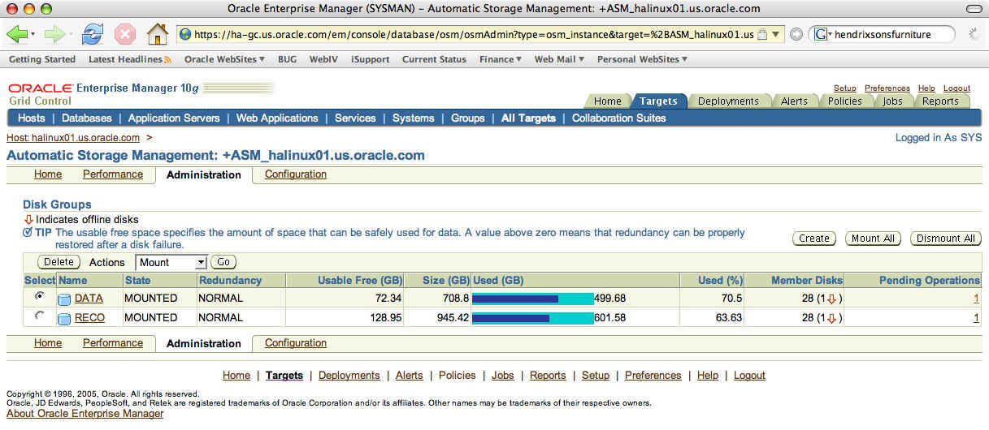Expand the Oracle WebSites bookmark folder
This screenshot has height=430, width=989.
[x=224, y=59]
